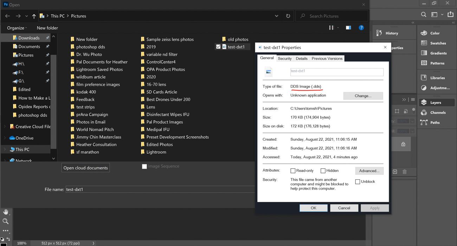The image size is (457, 246).
Task: Click the Change... button
Action: [363, 96]
